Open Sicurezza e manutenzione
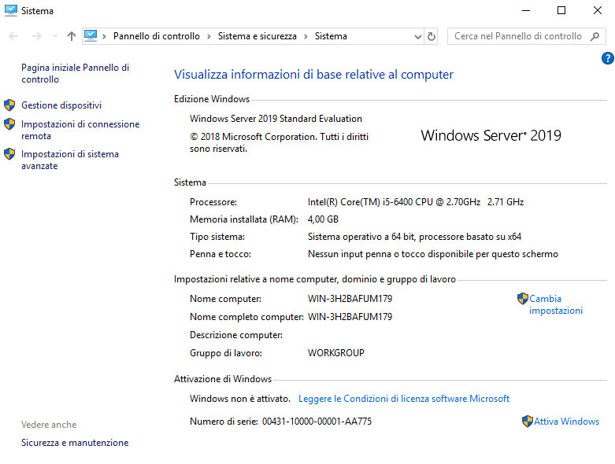 [75, 443]
